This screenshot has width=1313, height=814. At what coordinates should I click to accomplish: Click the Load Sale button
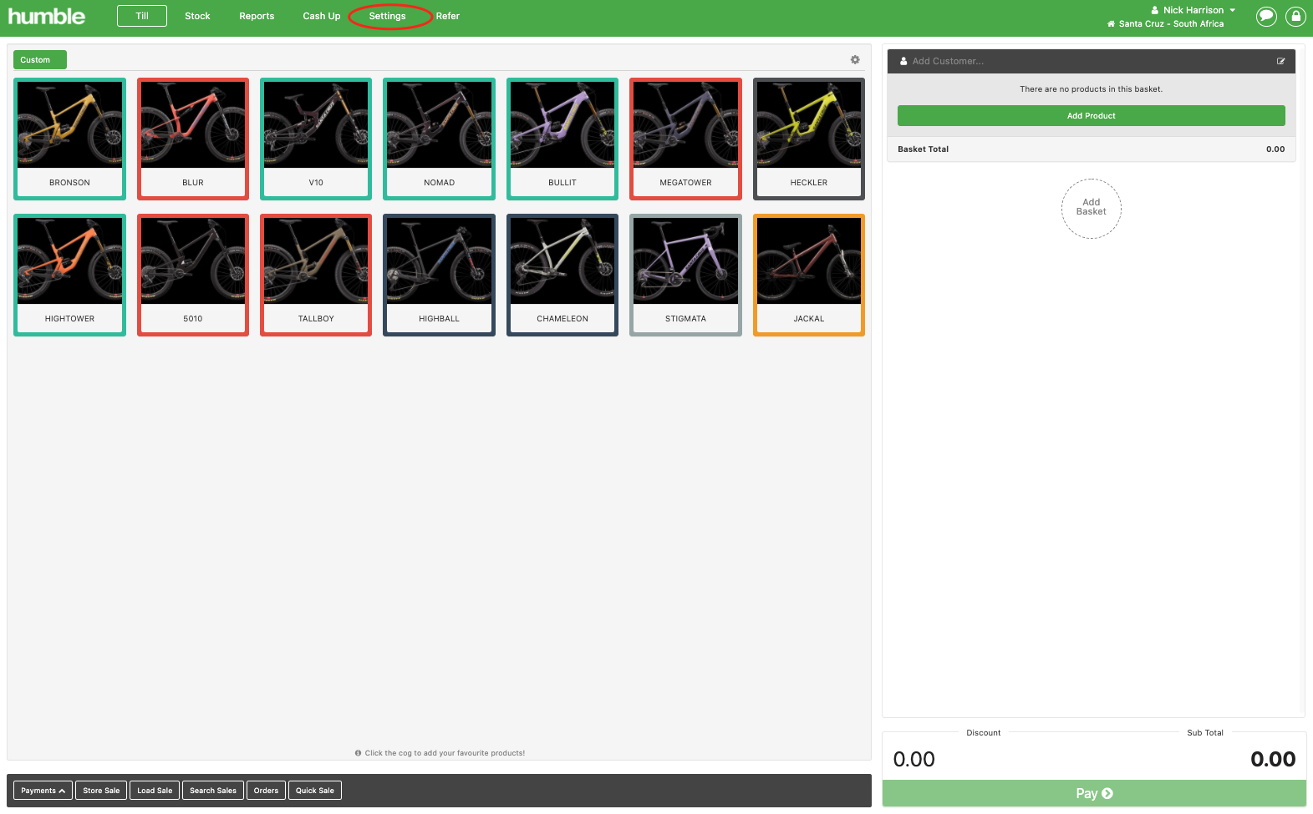point(155,791)
